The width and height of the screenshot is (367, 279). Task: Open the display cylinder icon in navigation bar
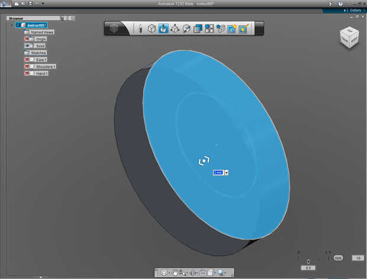point(210,272)
